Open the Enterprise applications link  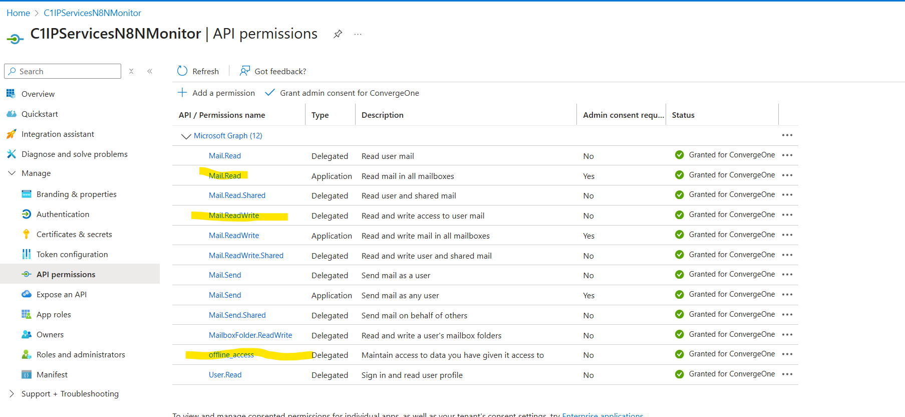[x=602, y=414]
